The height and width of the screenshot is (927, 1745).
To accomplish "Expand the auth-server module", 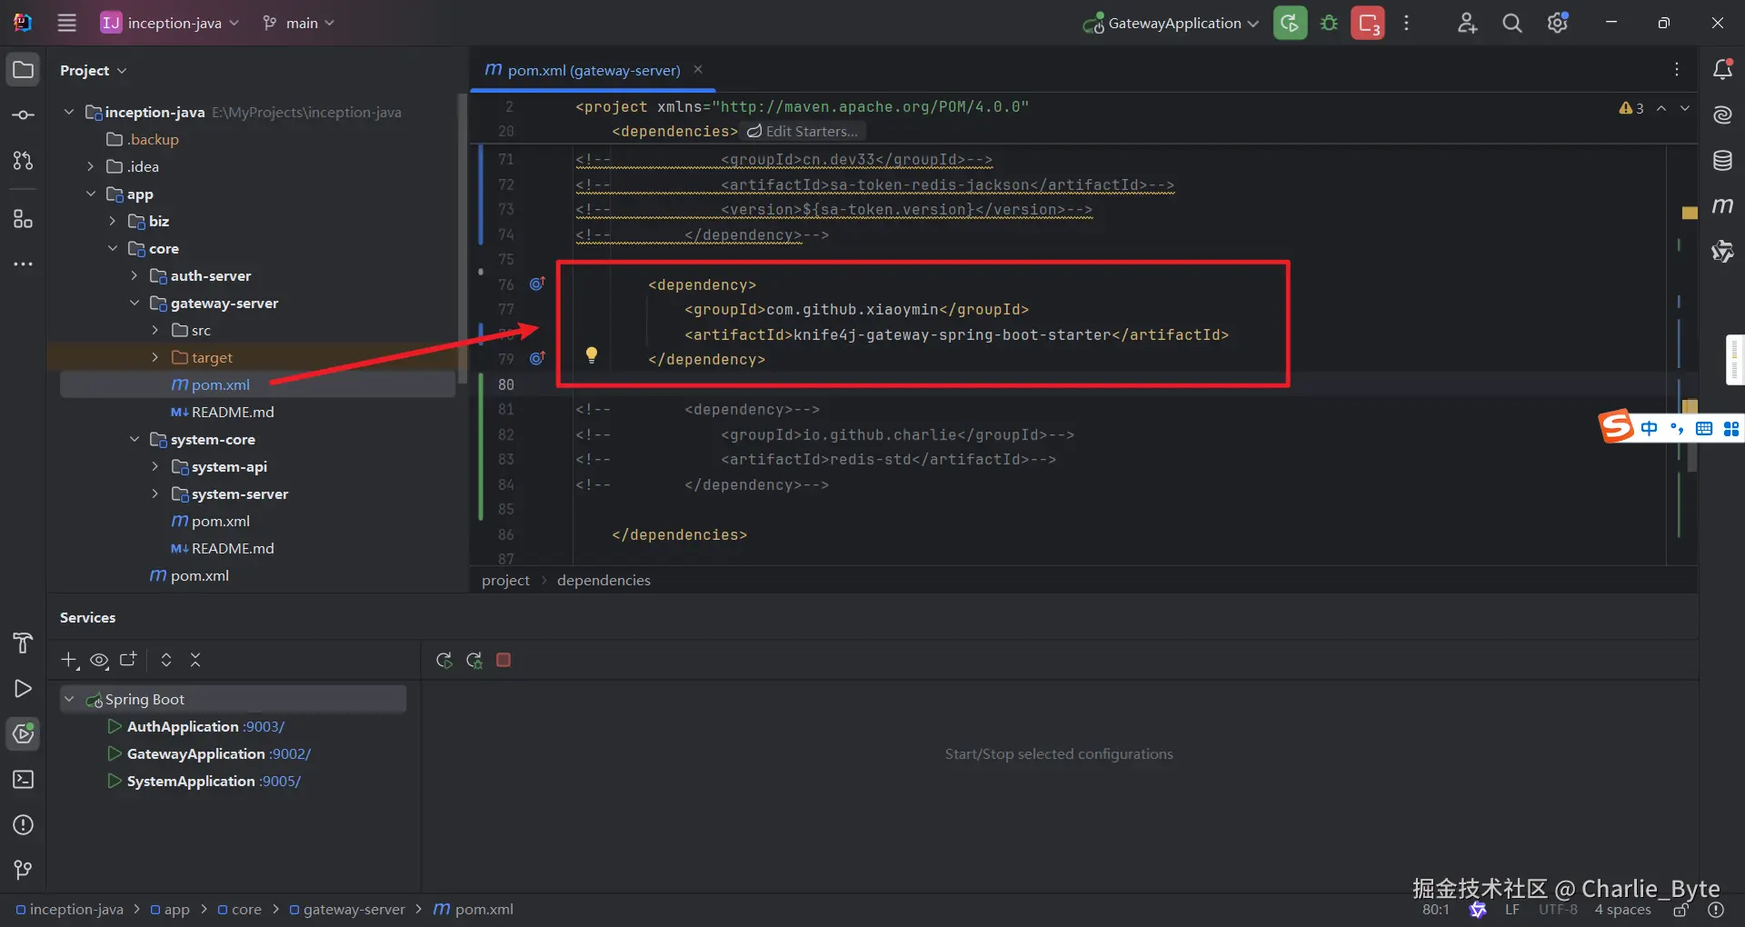I will pos(134,275).
